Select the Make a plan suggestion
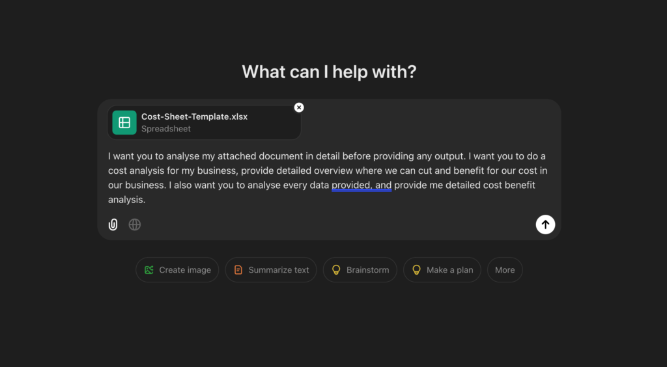667x367 pixels. coord(449,270)
